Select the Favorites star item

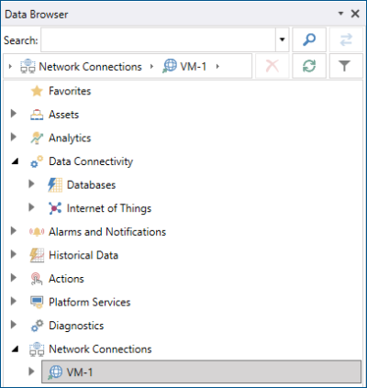61,91
